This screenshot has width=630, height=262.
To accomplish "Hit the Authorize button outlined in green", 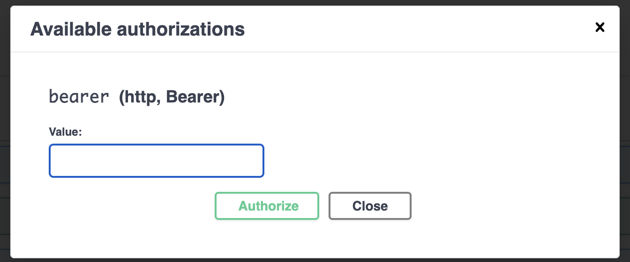I will pyautogui.click(x=267, y=206).
